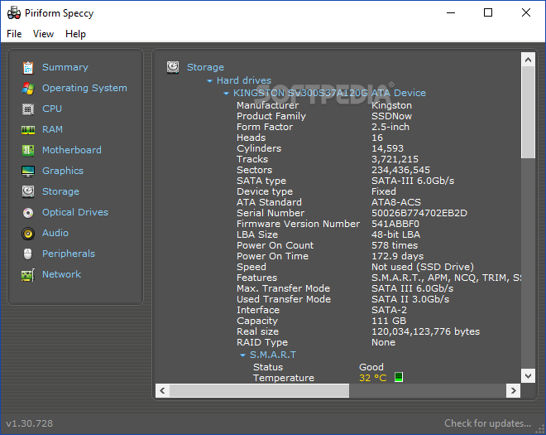Select Storage in the sidebar list
The image size is (546, 435).
pos(60,191)
